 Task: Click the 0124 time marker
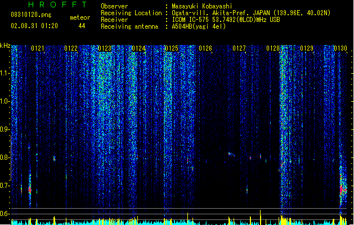(138, 48)
